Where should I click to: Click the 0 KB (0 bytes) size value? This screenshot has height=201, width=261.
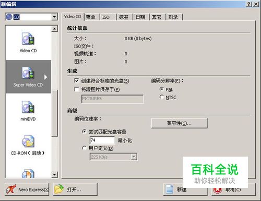pyautogui.click(x=138, y=39)
